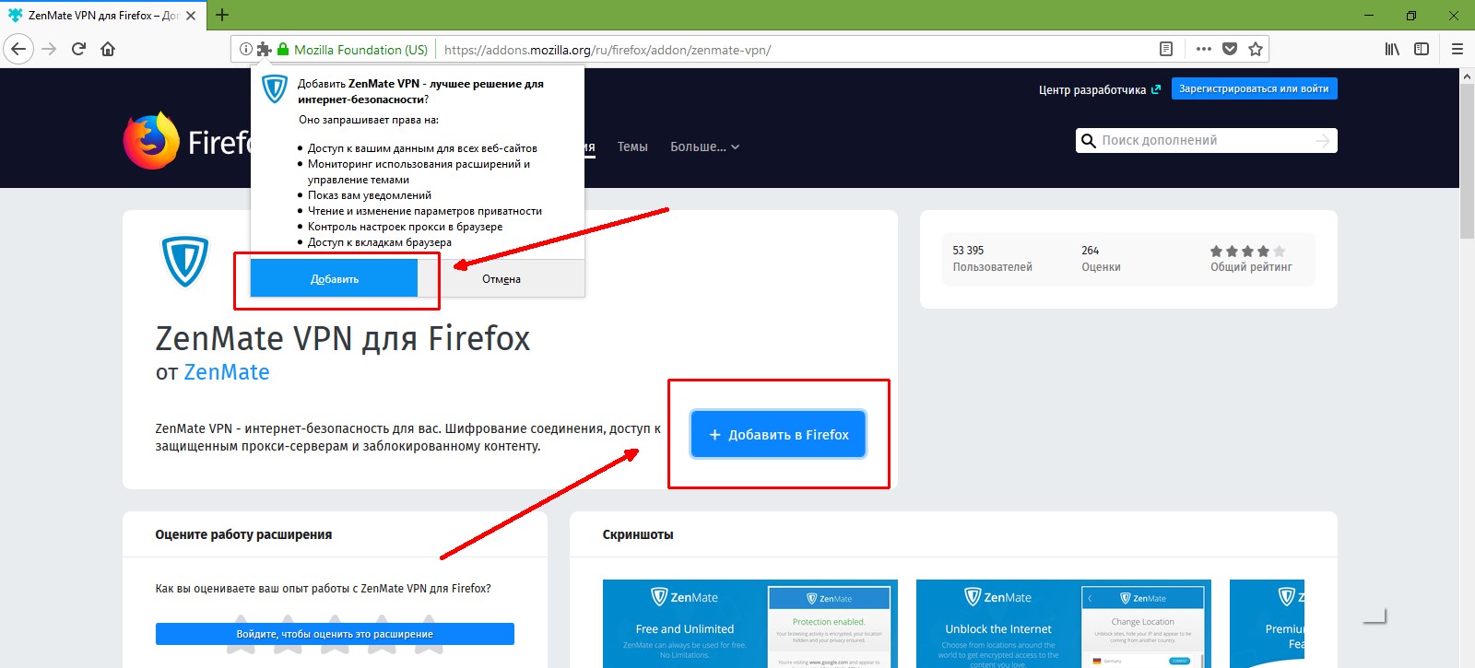Show sidebars icon in toolbar

(1422, 49)
